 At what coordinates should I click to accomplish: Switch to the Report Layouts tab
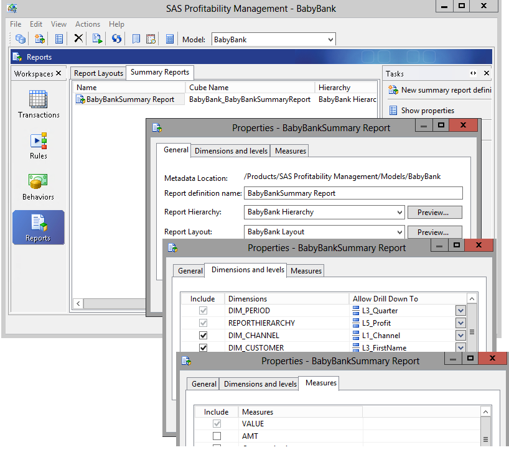pyautogui.click(x=98, y=73)
